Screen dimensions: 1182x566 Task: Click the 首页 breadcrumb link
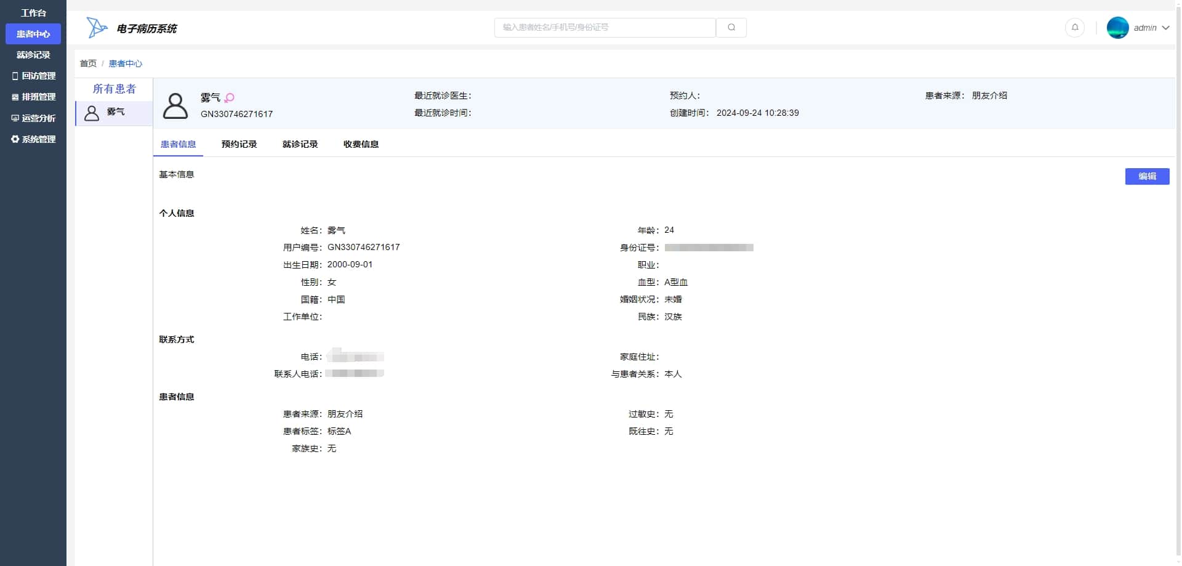pos(88,63)
